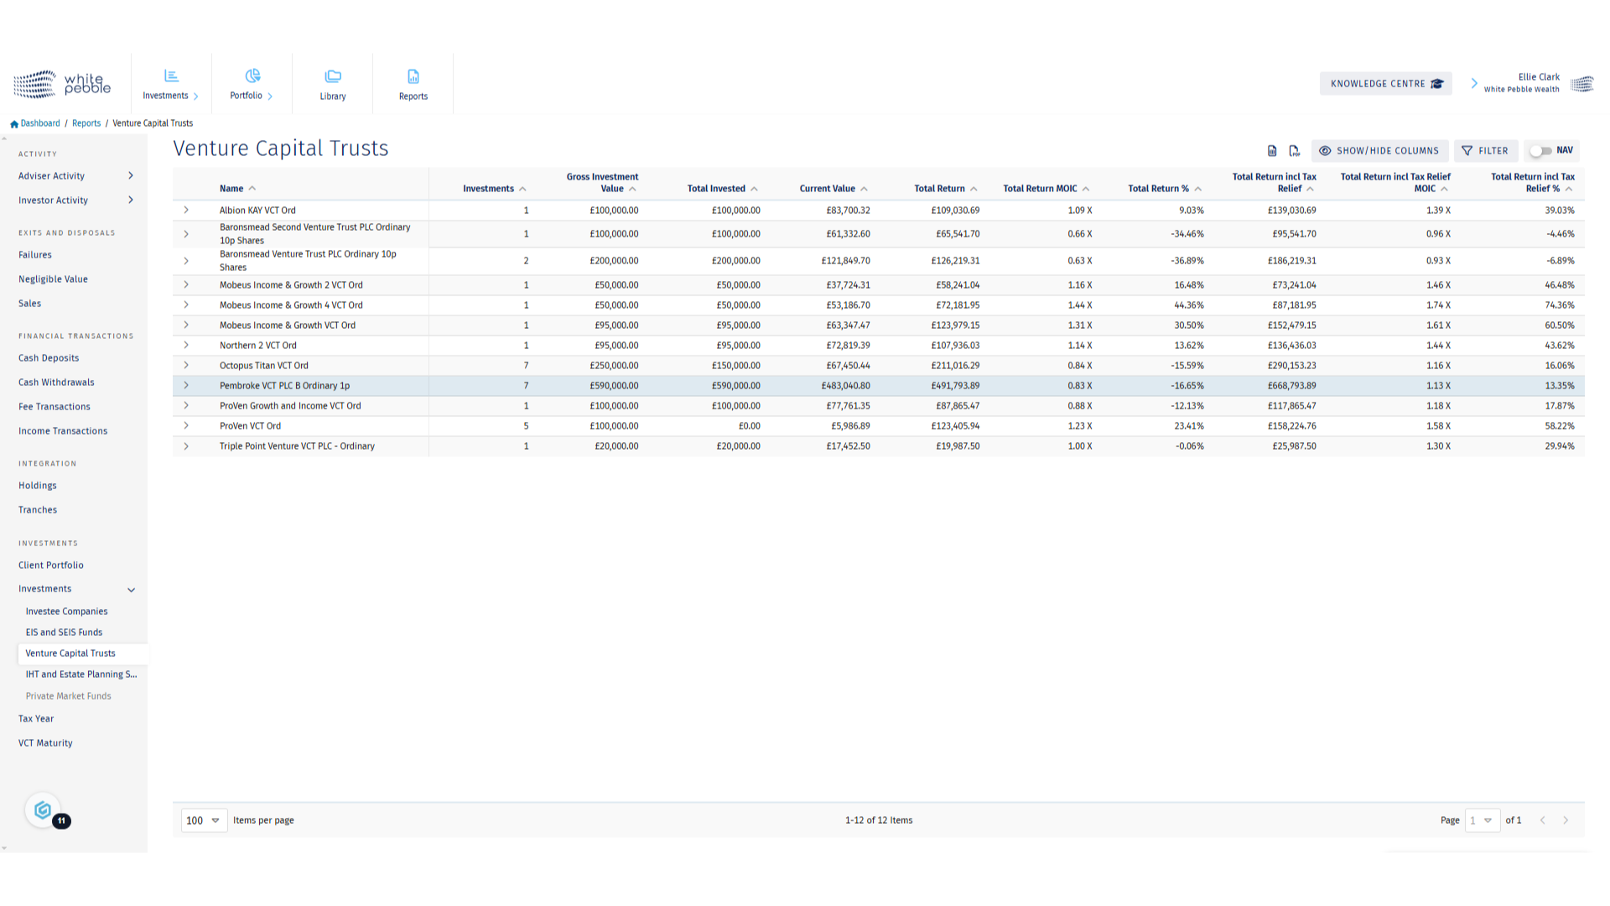
Task: Open the Knowledge Centre
Action: (x=1385, y=84)
